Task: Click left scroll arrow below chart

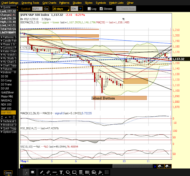Action: coord(22,167)
